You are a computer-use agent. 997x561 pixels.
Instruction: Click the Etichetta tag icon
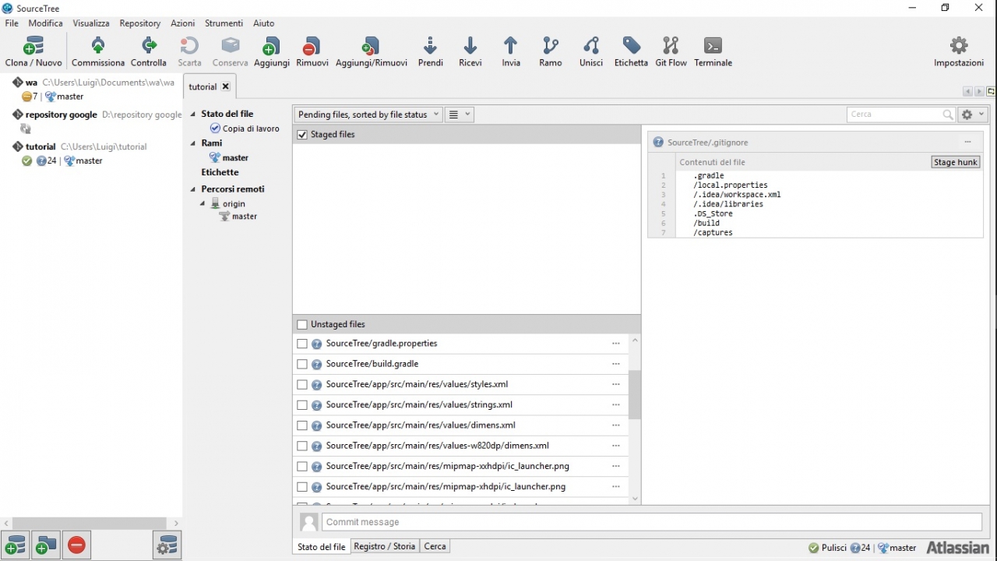point(631,46)
